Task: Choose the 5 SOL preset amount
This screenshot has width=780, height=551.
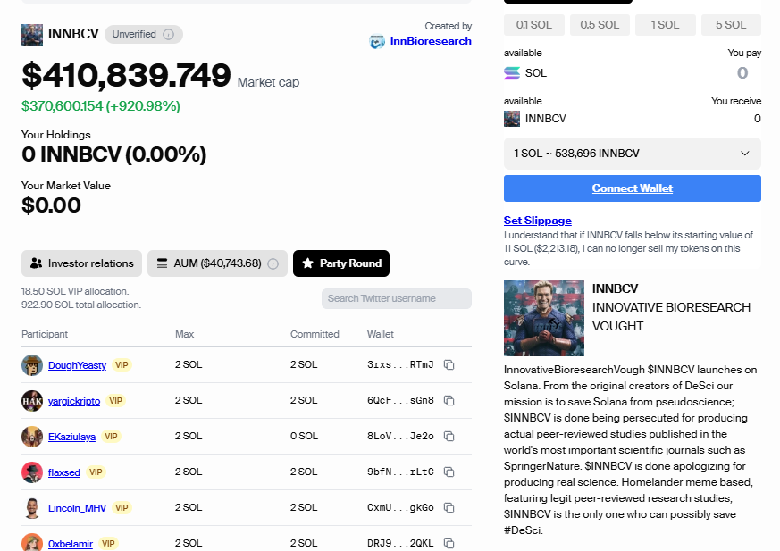Action: coord(731,25)
